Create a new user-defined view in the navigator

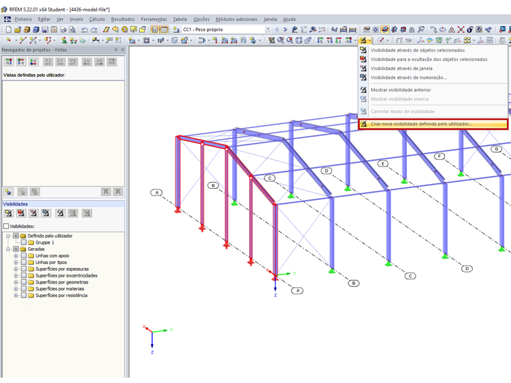point(9,191)
